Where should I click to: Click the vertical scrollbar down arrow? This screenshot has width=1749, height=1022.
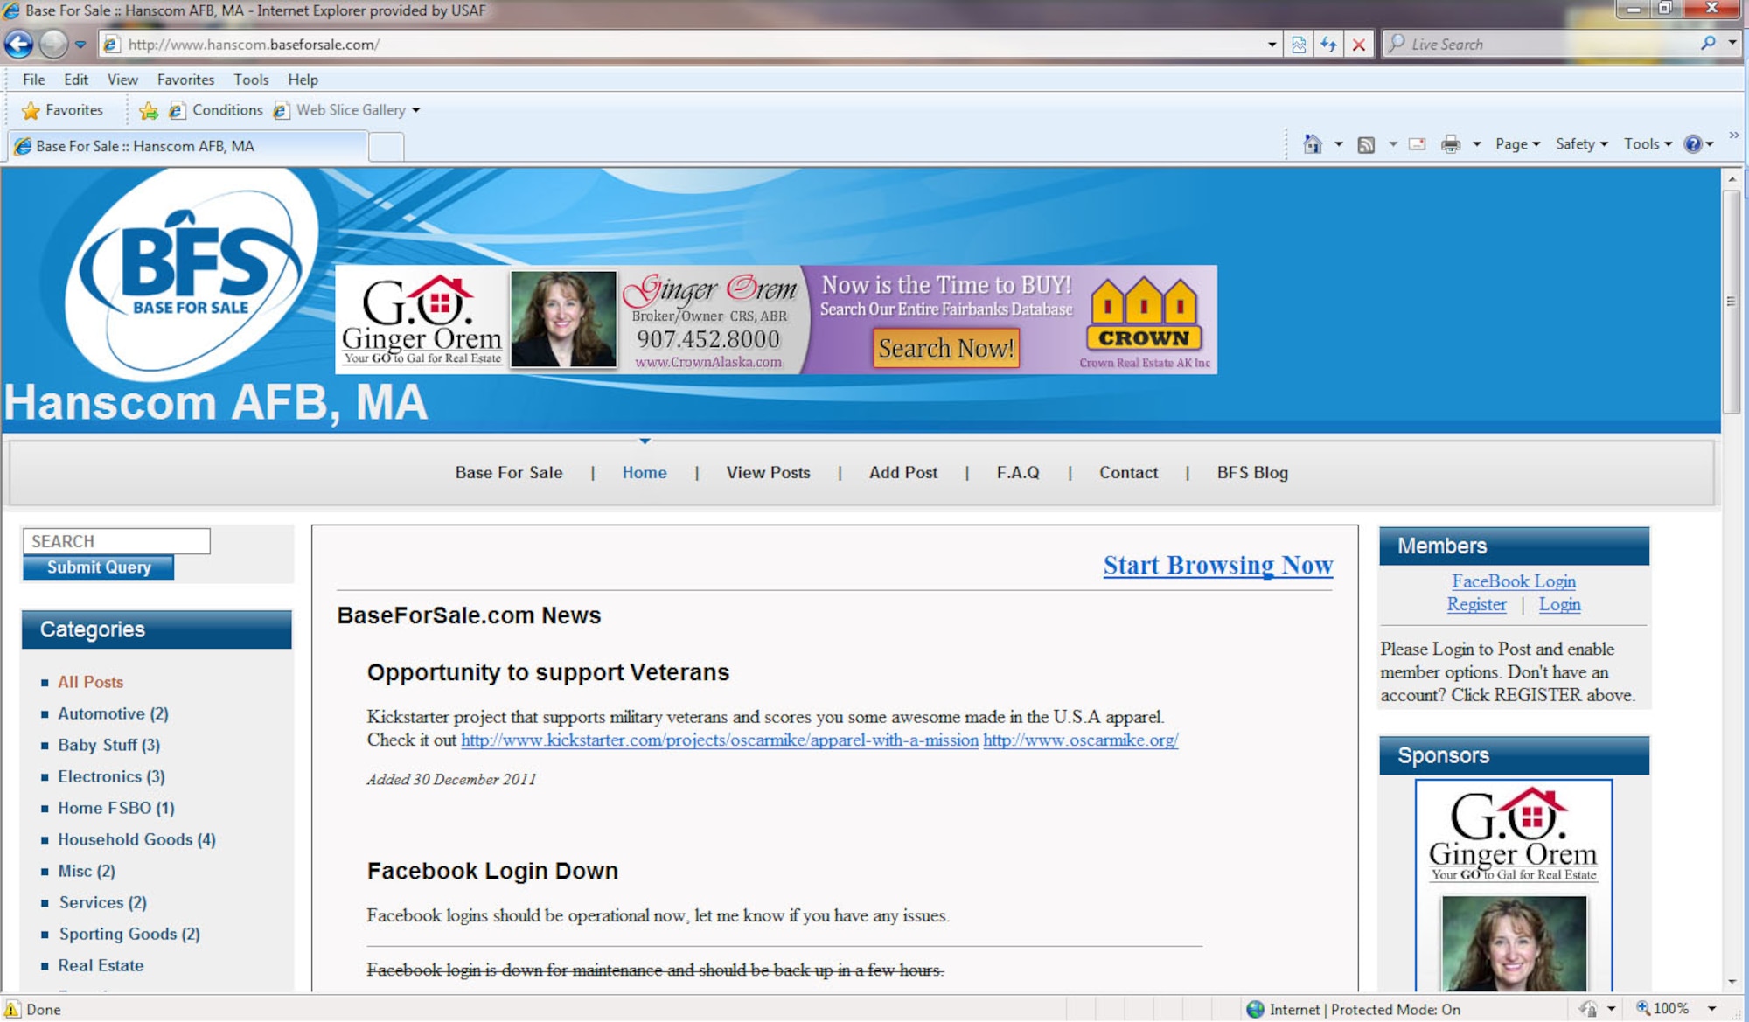(1732, 983)
